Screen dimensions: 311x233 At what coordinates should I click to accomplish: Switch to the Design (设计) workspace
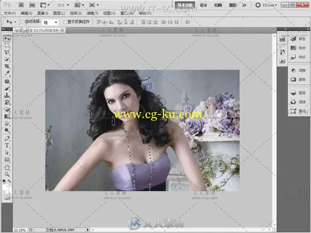[203, 5]
